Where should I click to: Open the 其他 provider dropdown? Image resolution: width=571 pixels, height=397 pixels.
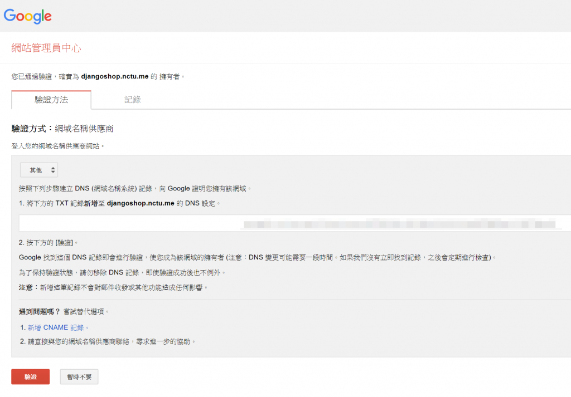click(x=39, y=170)
